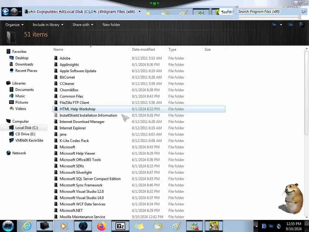Click the file list vertical scrollbar

coord(306,92)
